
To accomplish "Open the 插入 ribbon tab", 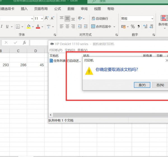I will pyautogui.click(x=24, y=9).
